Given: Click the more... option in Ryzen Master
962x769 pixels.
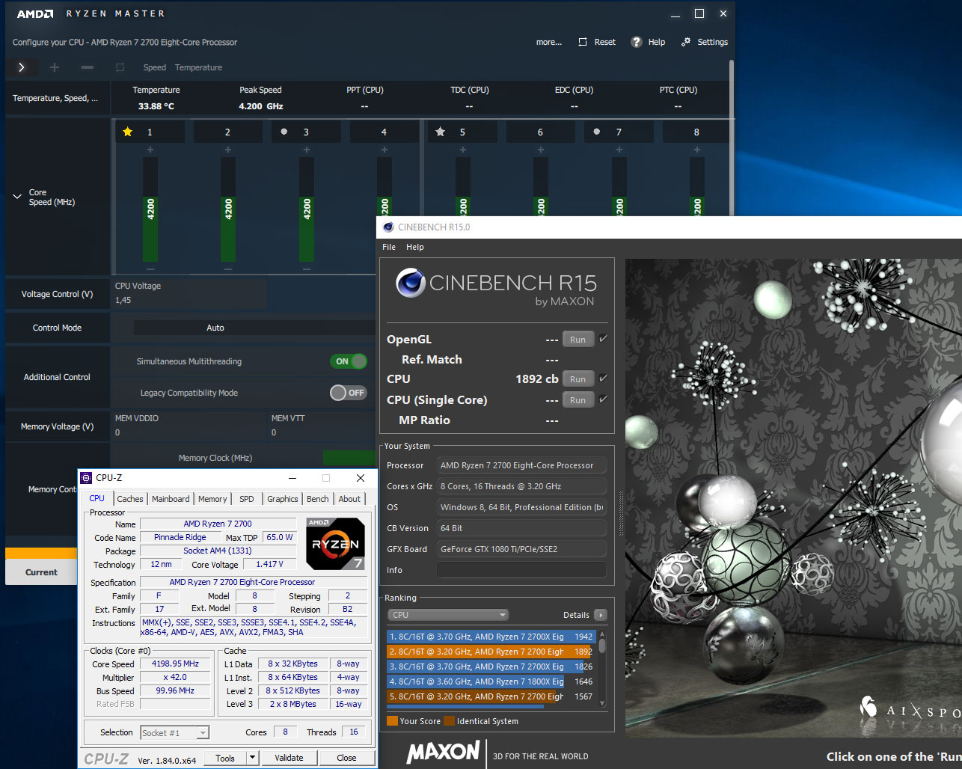Looking at the screenshot, I should 549,42.
